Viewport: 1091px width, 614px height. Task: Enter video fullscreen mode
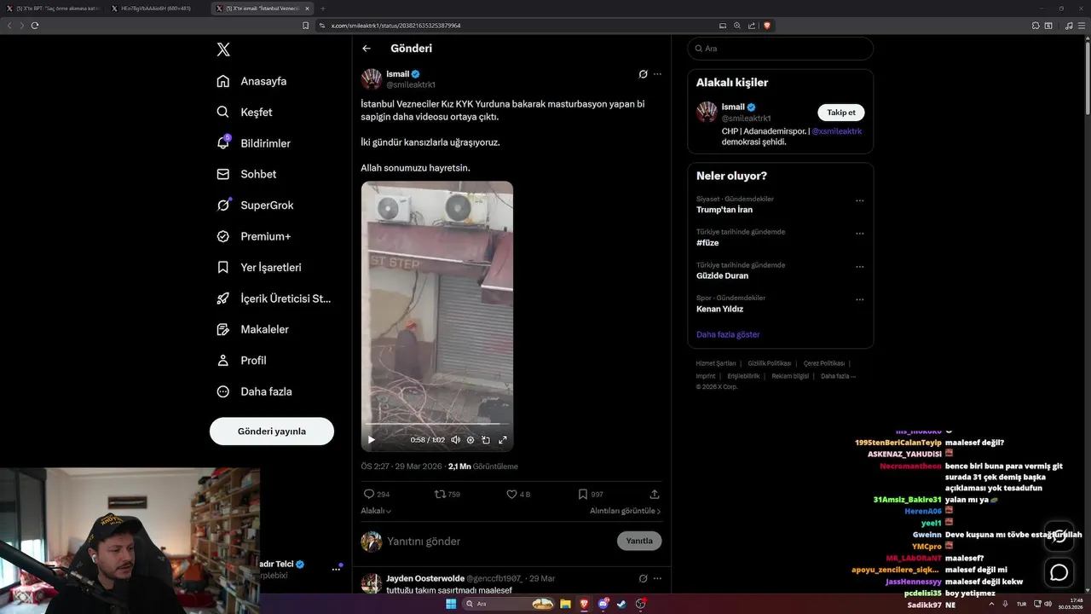click(503, 440)
